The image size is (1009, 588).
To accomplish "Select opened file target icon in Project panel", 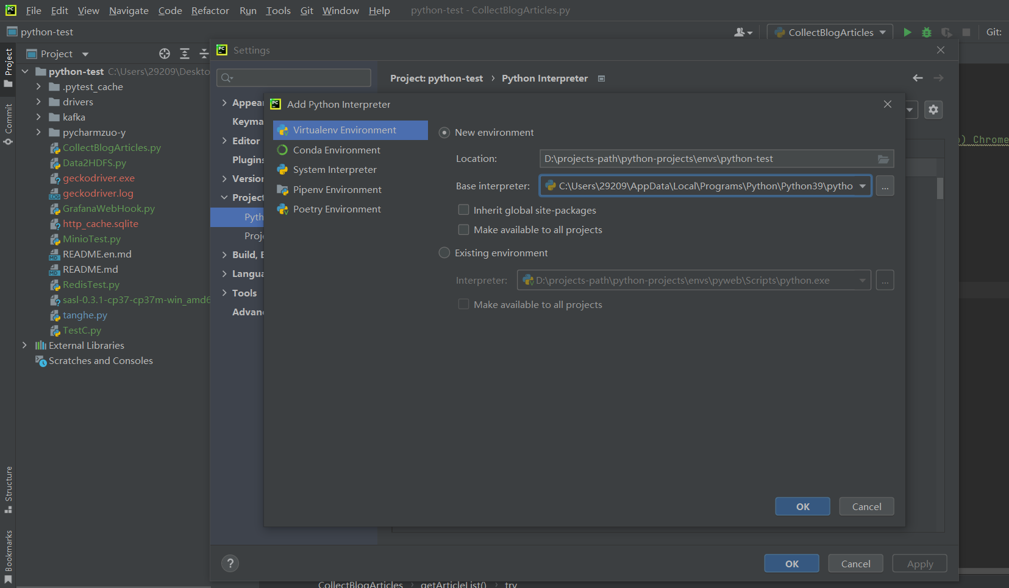I will click(x=165, y=54).
